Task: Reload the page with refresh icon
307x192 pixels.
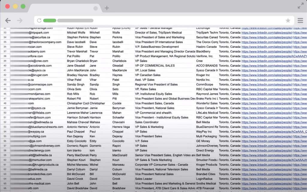Action: click(x=39, y=20)
